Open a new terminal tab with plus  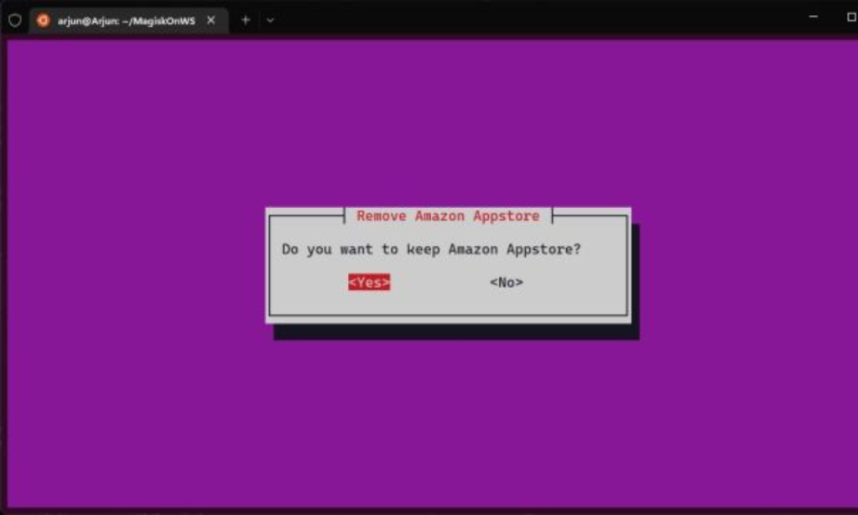point(246,20)
